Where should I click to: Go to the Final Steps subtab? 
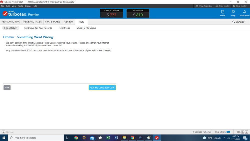[x=64, y=28]
